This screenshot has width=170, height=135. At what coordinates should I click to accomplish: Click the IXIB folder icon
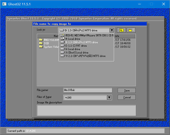(x=41, y=43)
